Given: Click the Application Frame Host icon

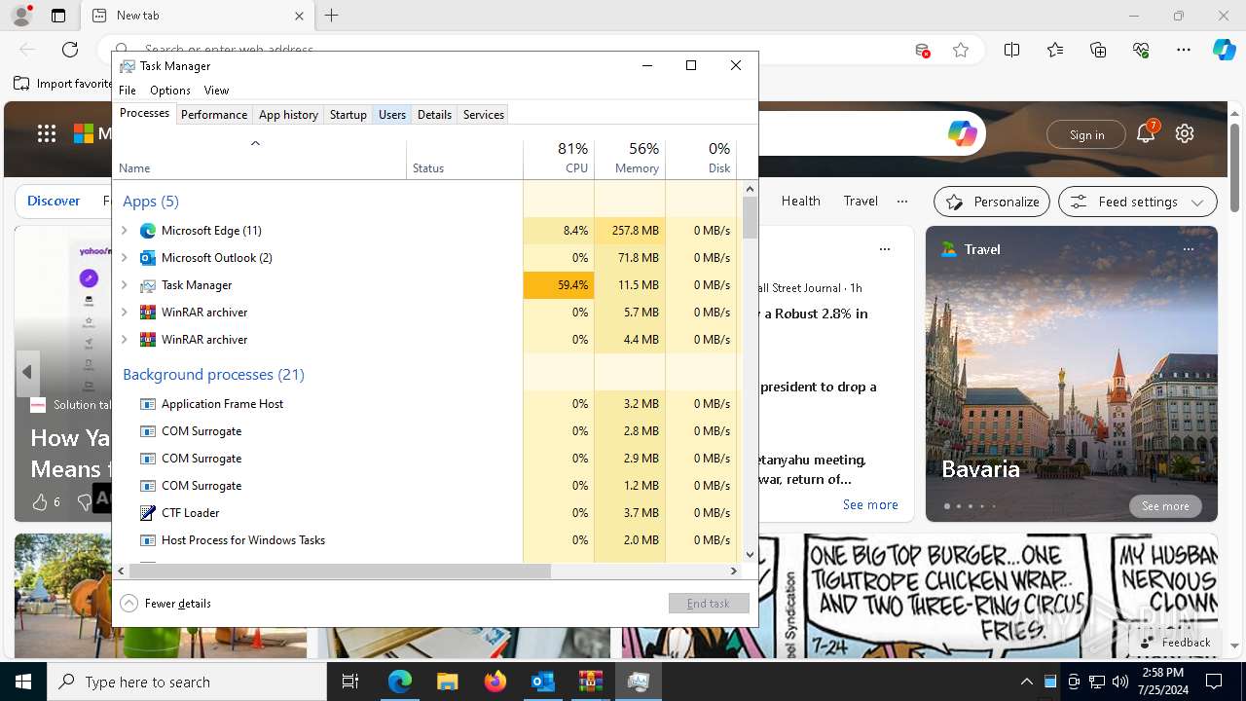Looking at the screenshot, I should [x=148, y=404].
